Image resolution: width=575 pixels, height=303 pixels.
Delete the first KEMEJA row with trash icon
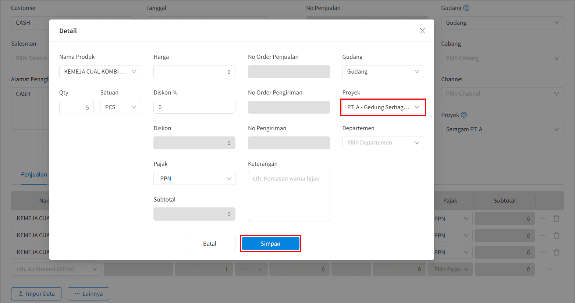[x=556, y=218]
